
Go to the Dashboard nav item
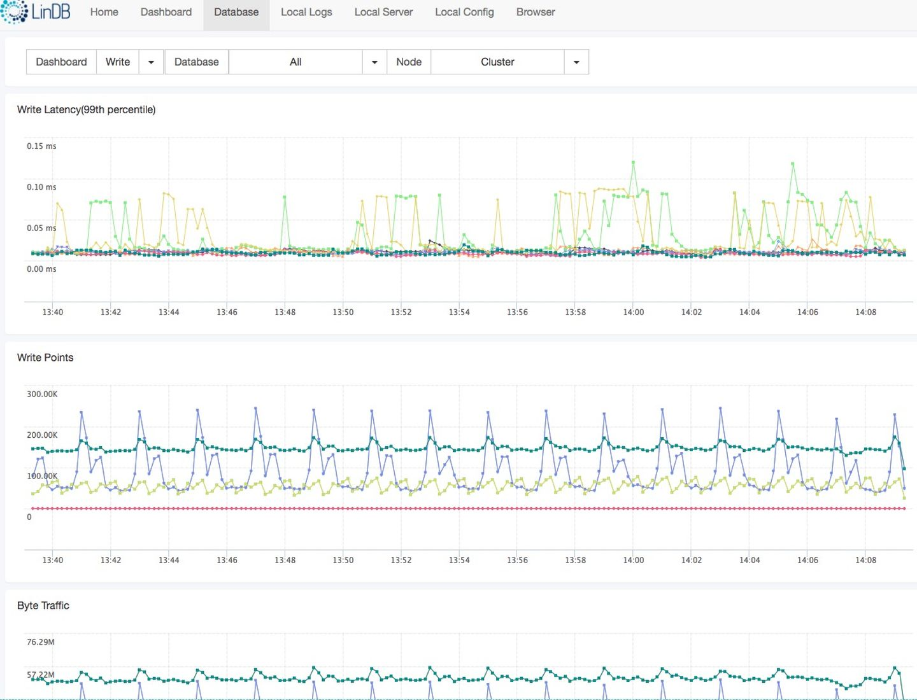[x=166, y=12]
